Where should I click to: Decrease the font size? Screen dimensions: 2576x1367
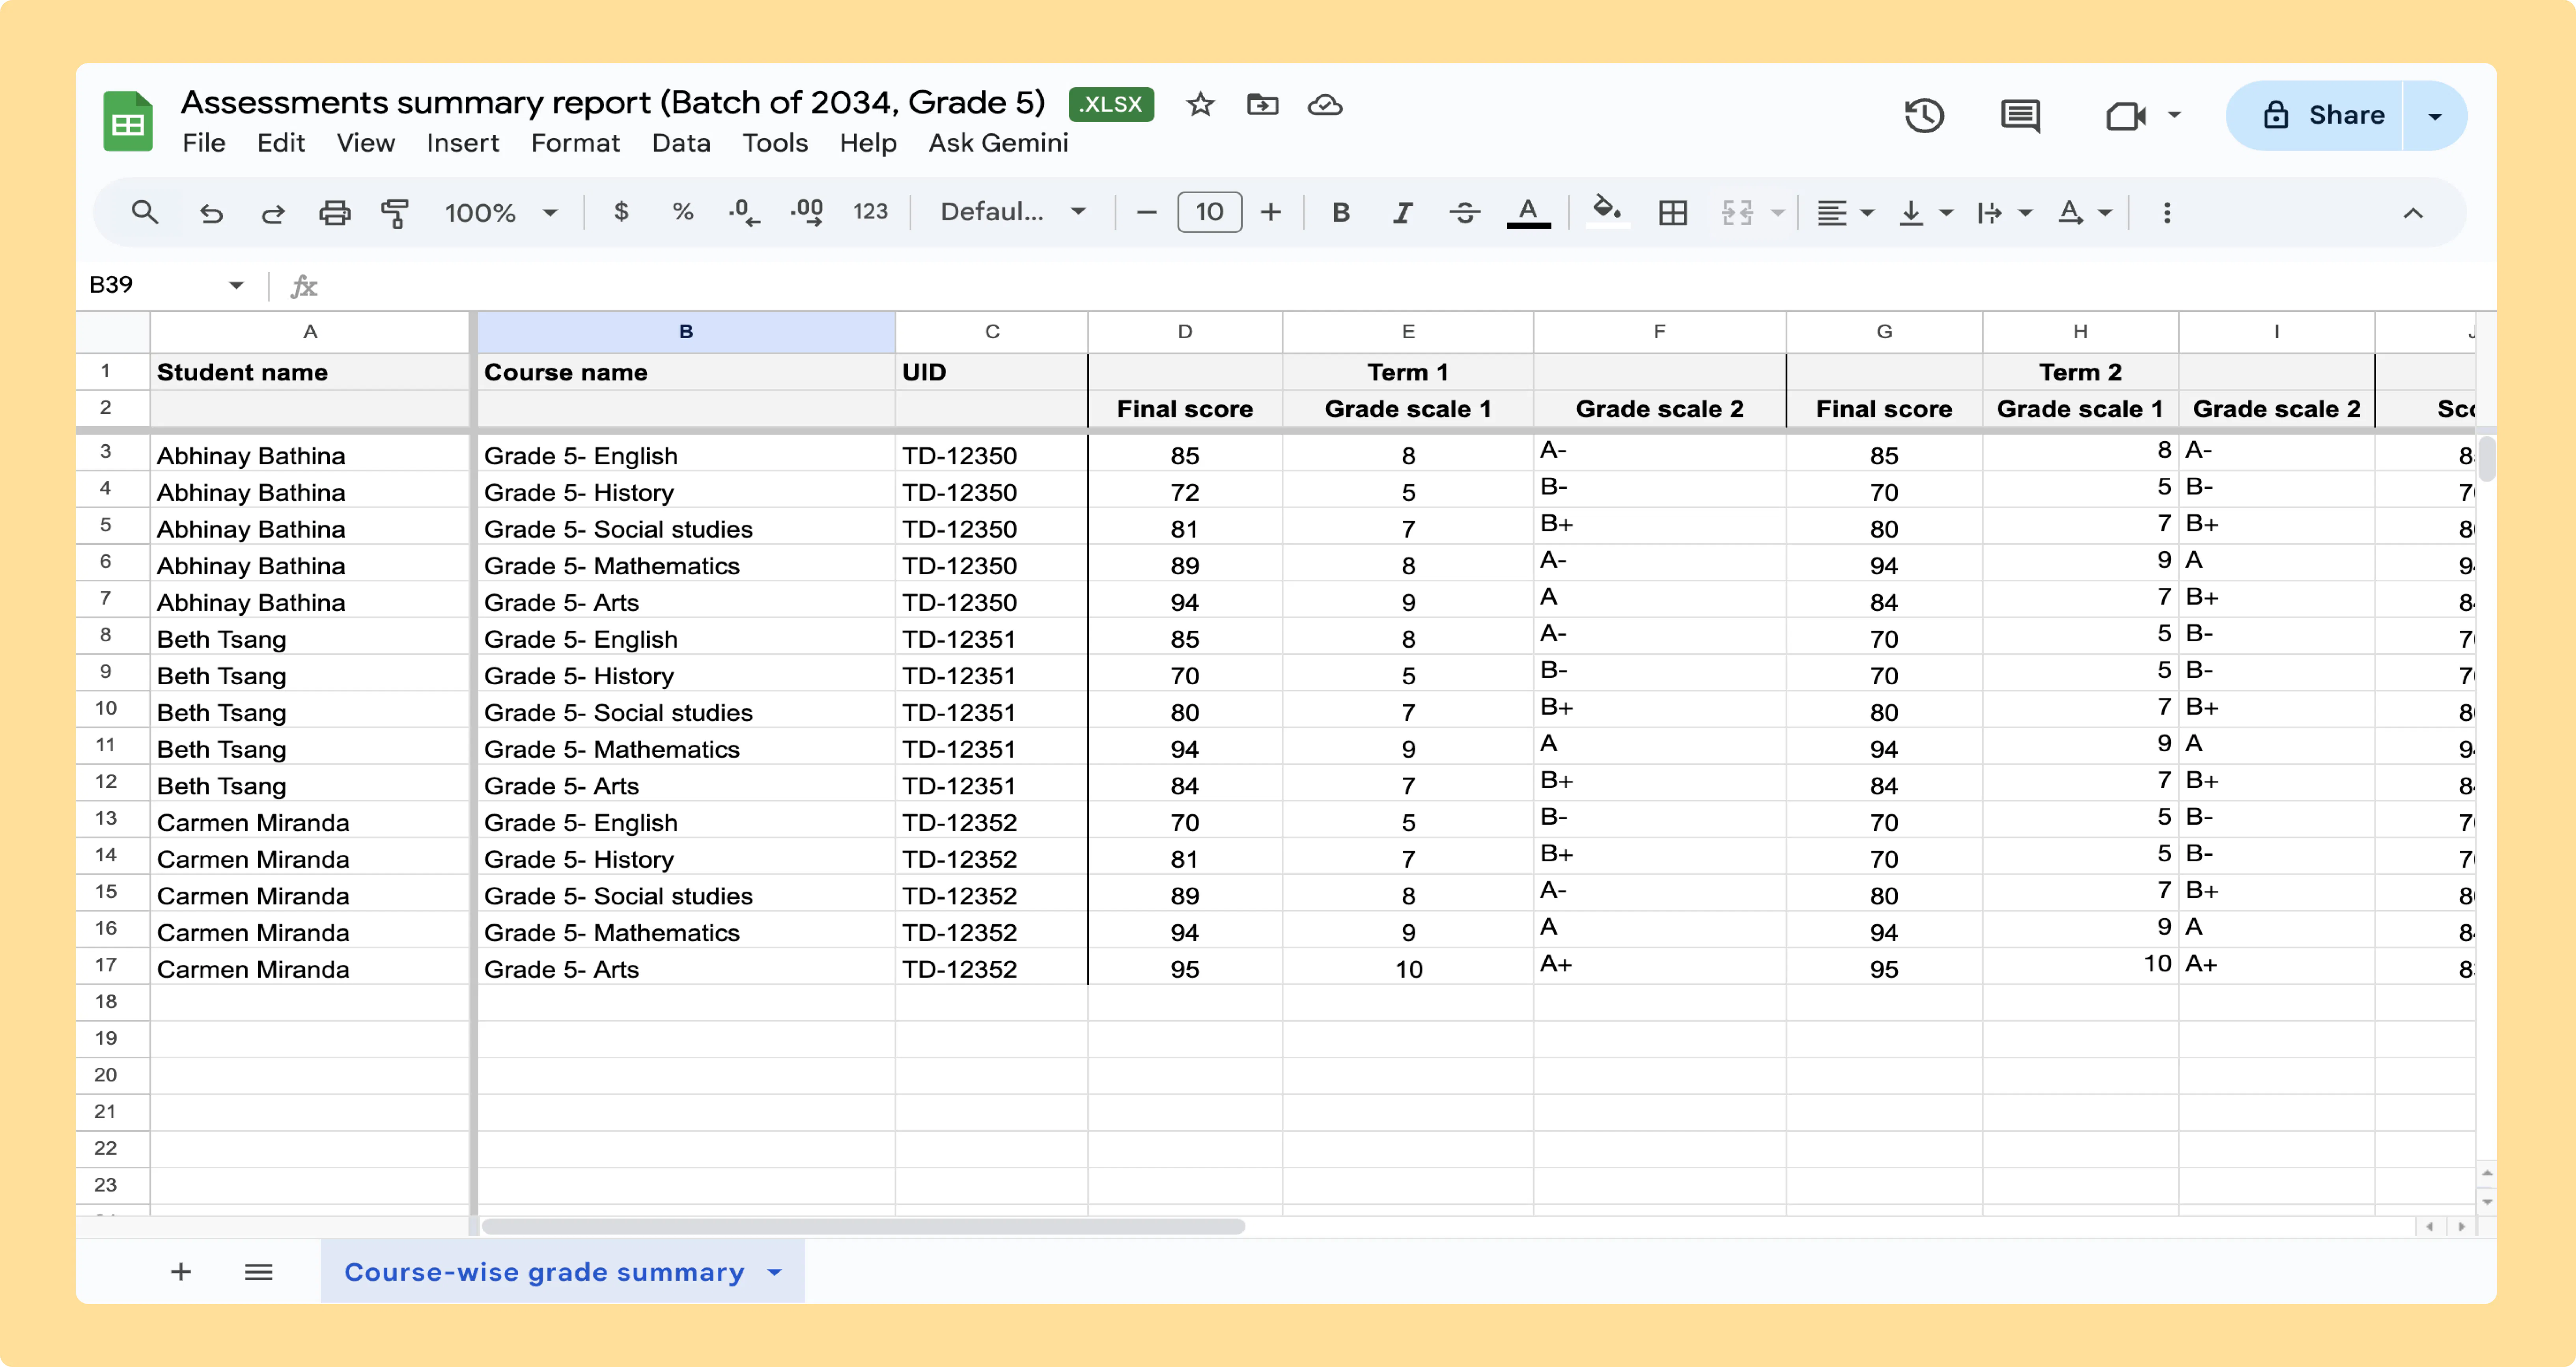coord(1147,212)
